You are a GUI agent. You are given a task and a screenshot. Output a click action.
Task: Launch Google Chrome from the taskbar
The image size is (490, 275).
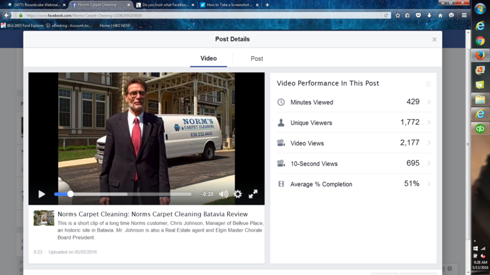(481, 41)
